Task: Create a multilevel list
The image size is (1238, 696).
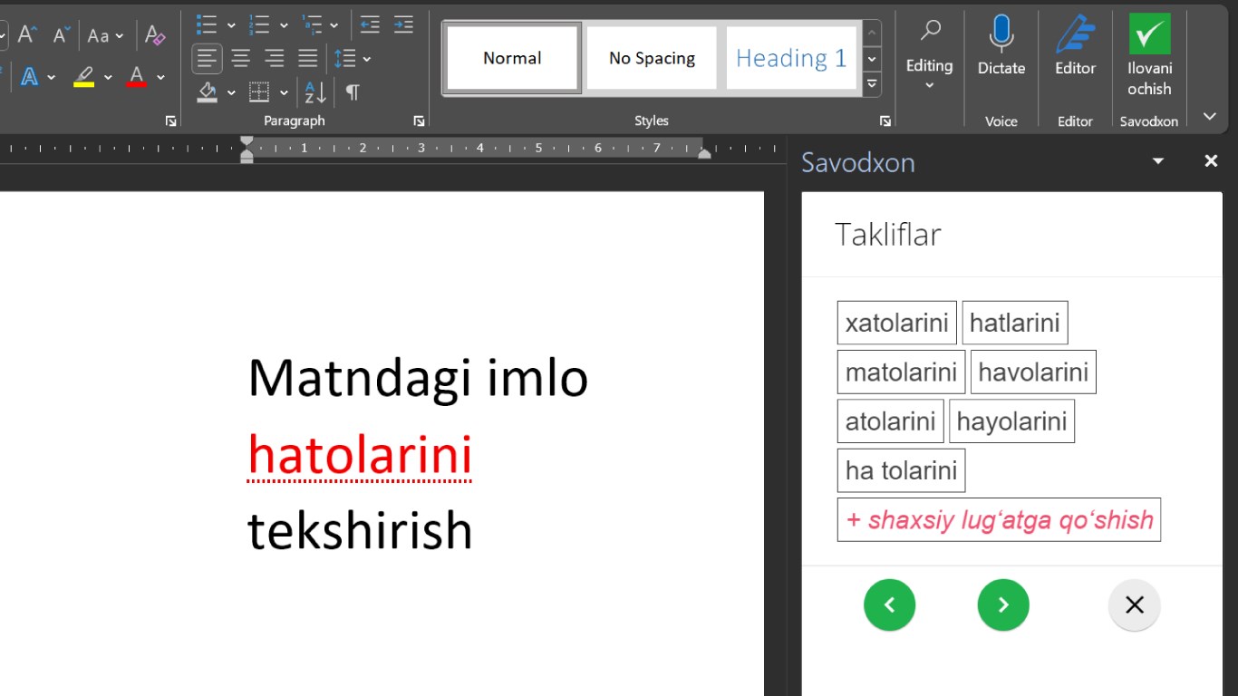Action: point(312,24)
